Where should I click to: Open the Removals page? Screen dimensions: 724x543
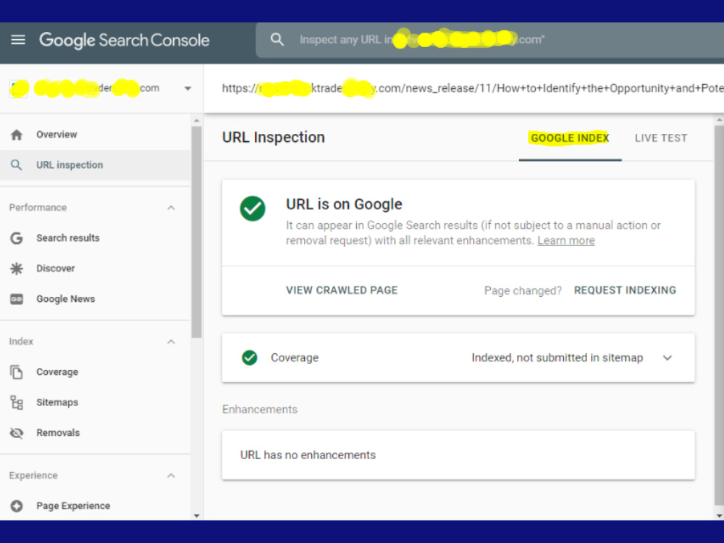(x=95, y=433)
